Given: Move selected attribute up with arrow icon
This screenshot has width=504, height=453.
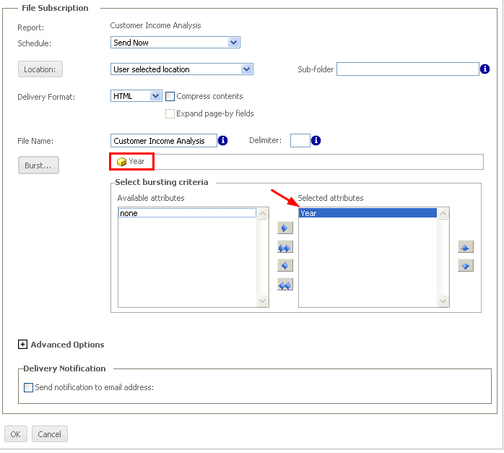Looking at the screenshot, I should pos(465,247).
